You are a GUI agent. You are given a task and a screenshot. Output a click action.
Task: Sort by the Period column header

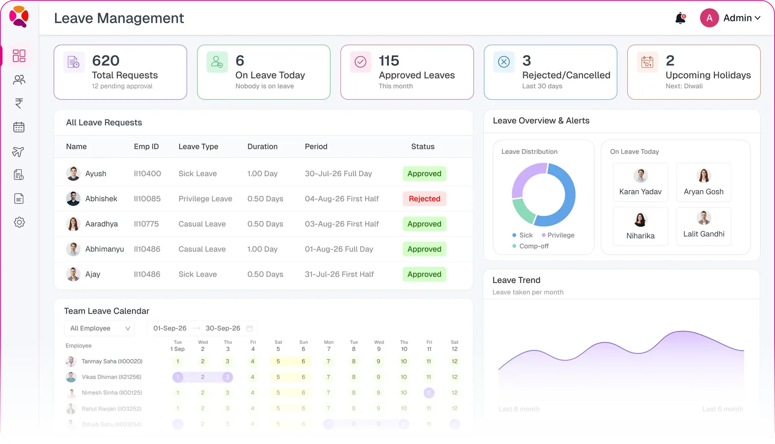(316, 147)
